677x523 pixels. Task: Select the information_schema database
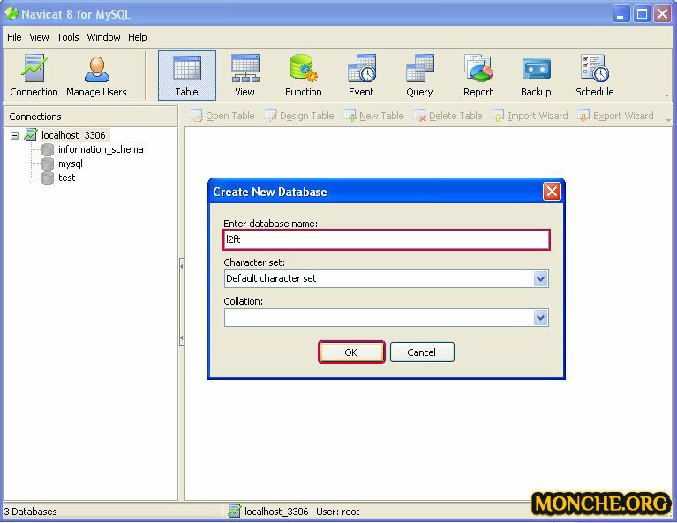click(x=100, y=150)
